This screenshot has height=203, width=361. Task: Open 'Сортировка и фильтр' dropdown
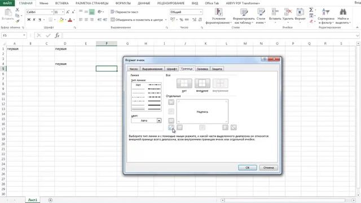tap(326, 16)
